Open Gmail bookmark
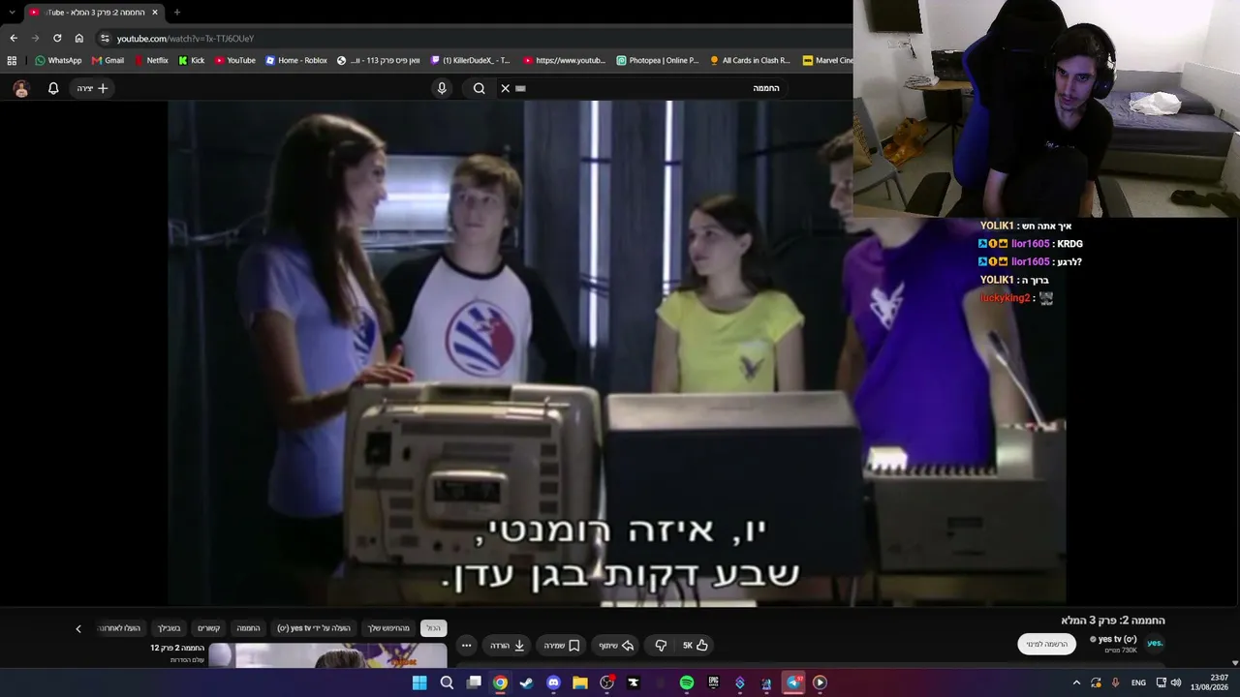1240x697 pixels. point(108,60)
